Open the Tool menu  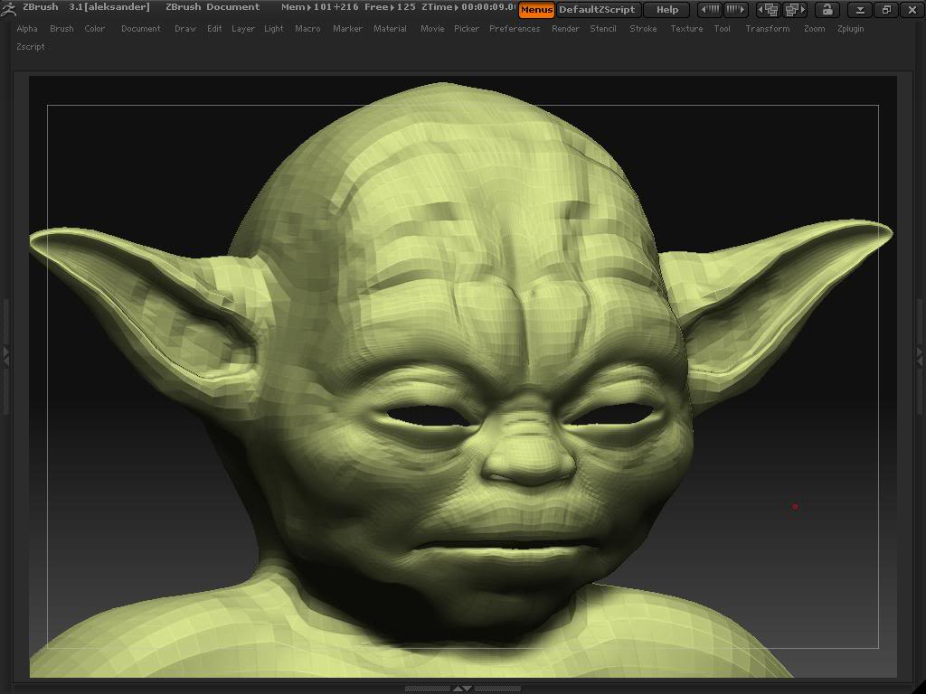pos(723,28)
